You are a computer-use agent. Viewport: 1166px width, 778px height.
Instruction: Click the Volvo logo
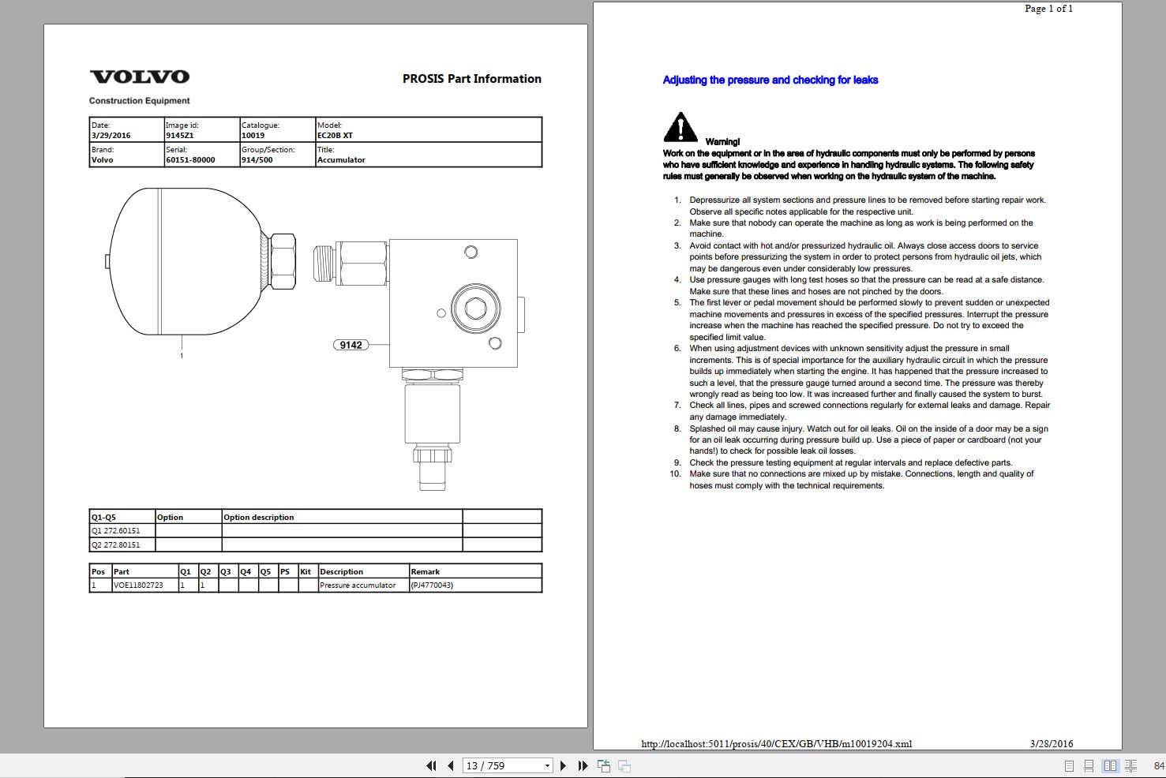click(x=140, y=77)
